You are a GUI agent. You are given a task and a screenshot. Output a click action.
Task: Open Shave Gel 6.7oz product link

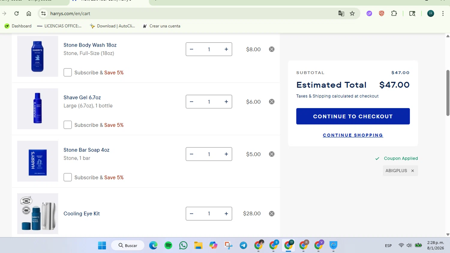tap(82, 97)
